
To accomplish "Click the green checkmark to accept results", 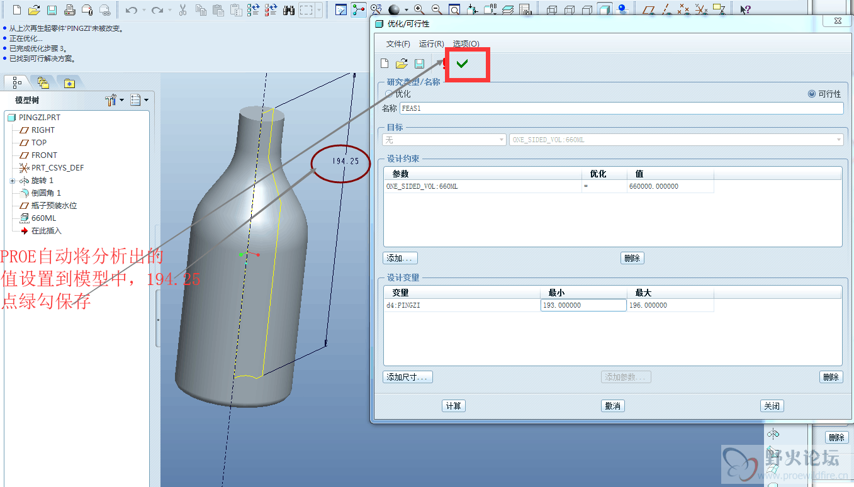I will (463, 64).
